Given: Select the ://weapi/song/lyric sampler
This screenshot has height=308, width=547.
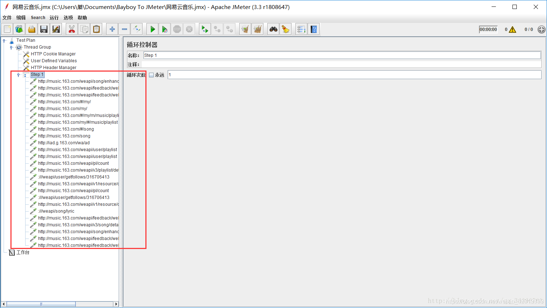Looking at the screenshot, I should pyautogui.click(x=56, y=211).
